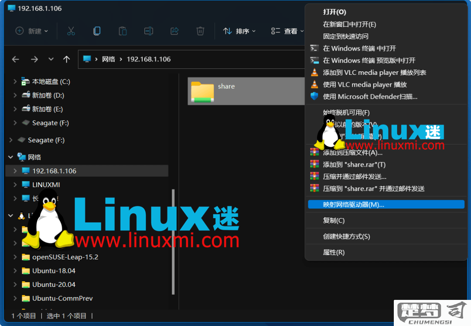Image resolution: width=471 pixels, height=326 pixels.
Task: Click the Share icon in toolbar
Action: 174,31
